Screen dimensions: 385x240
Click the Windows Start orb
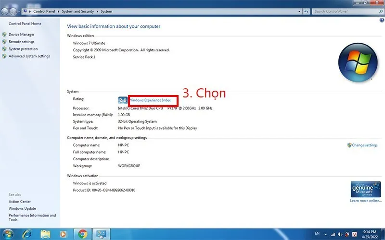pyautogui.click(x=8, y=234)
